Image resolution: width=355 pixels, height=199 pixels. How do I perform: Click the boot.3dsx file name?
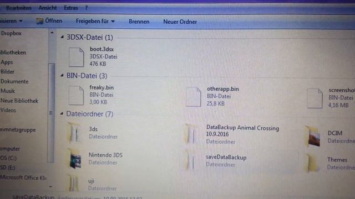pyautogui.click(x=102, y=49)
